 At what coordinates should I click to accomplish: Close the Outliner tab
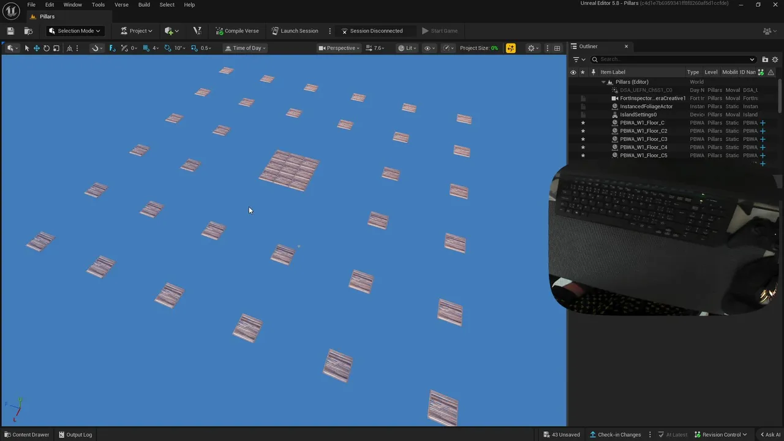pyautogui.click(x=626, y=47)
